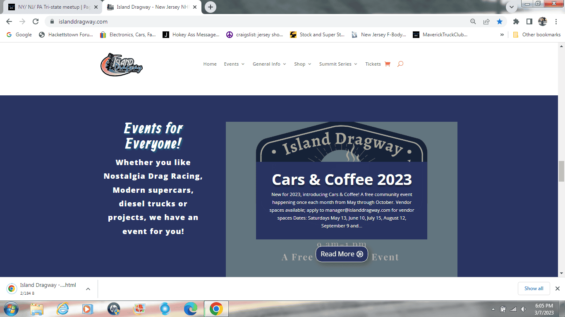Screen dimensions: 565x317
Task: Open Windows Media Player from the taskbar
Action: tap(88, 309)
